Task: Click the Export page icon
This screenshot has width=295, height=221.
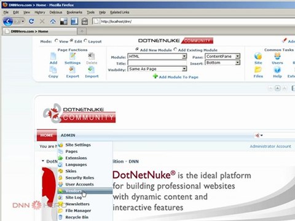Action: [x=73, y=70]
